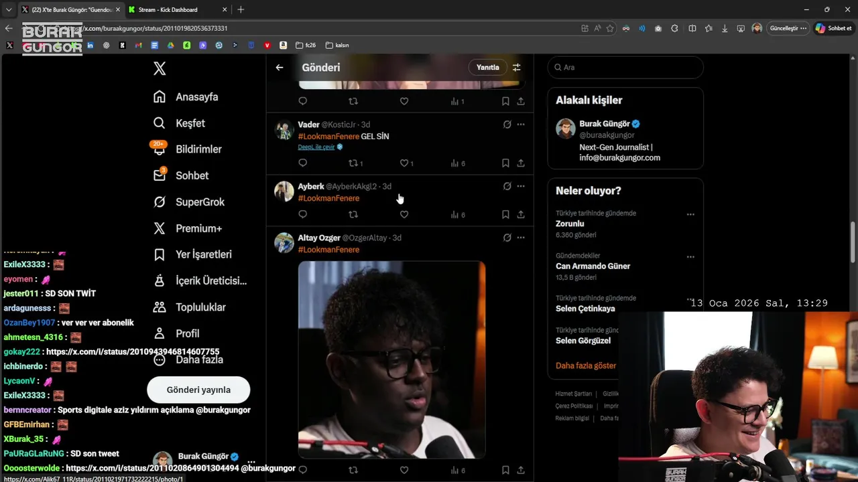Open Profil page
The image size is (858, 482).
tap(176, 333)
